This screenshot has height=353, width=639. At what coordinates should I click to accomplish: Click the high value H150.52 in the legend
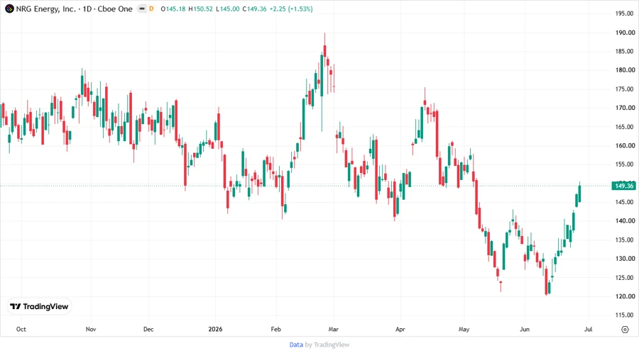tap(200, 9)
